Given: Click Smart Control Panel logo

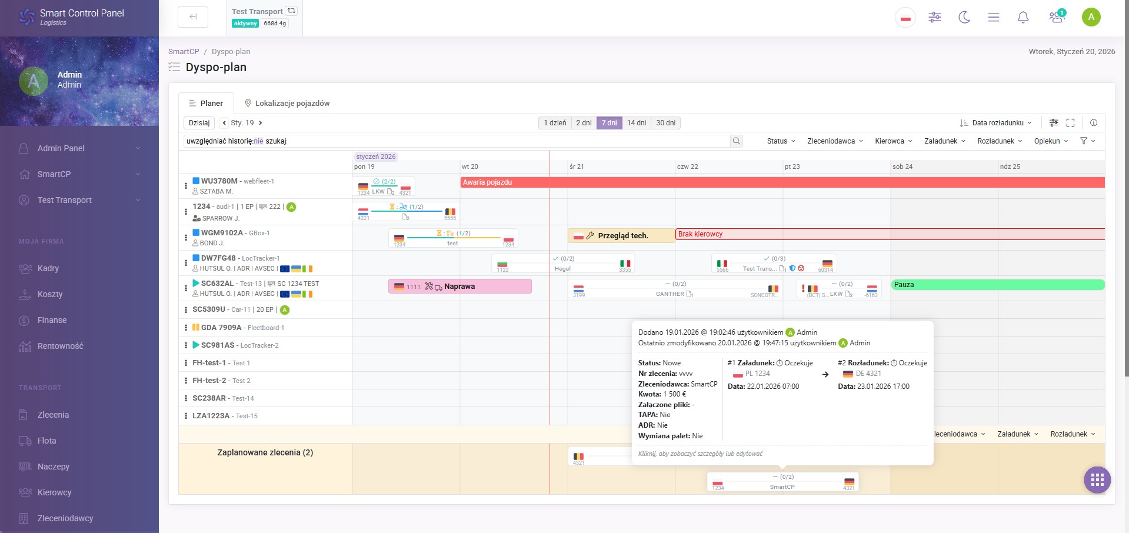Looking at the screenshot, I should [72, 17].
